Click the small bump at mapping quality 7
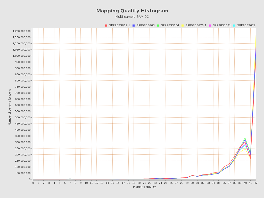 pyautogui.click(x=70, y=178)
